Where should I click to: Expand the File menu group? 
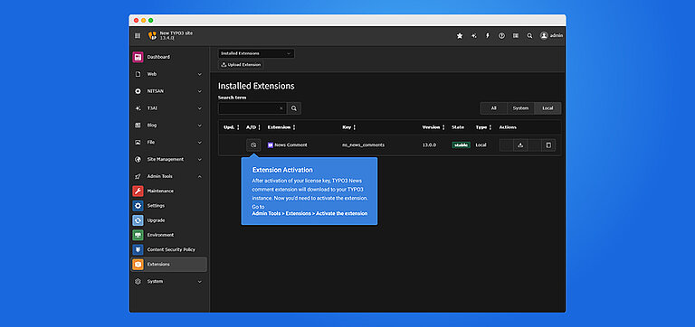pos(169,143)
